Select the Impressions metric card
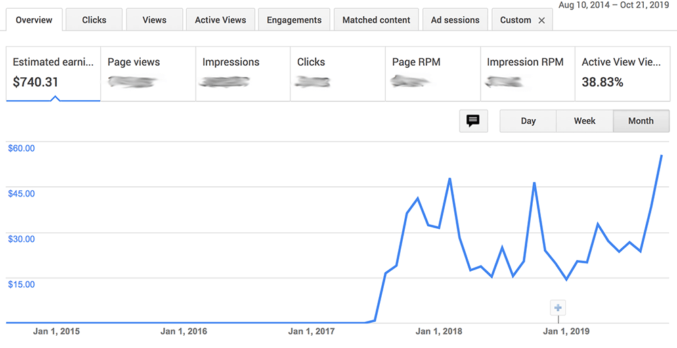677x348 pixels. (243, 73)
